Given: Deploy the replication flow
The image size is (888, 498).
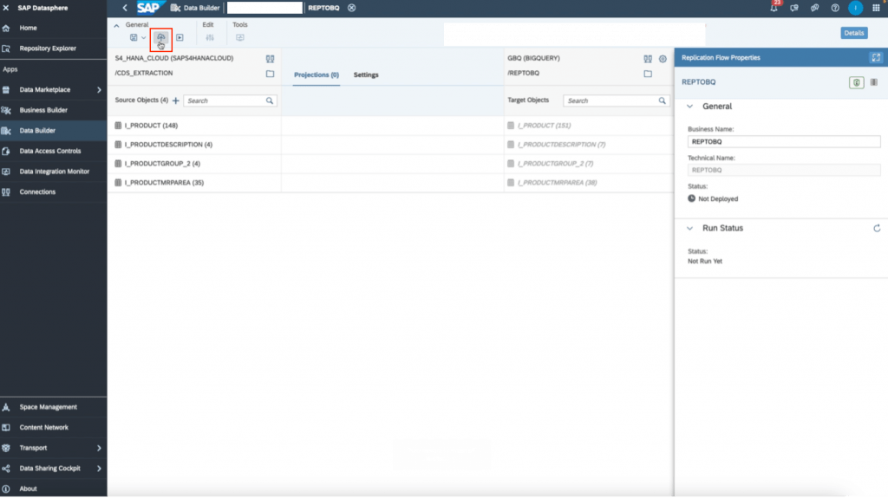Looking at the screenshot, I should tap(160, 37).
